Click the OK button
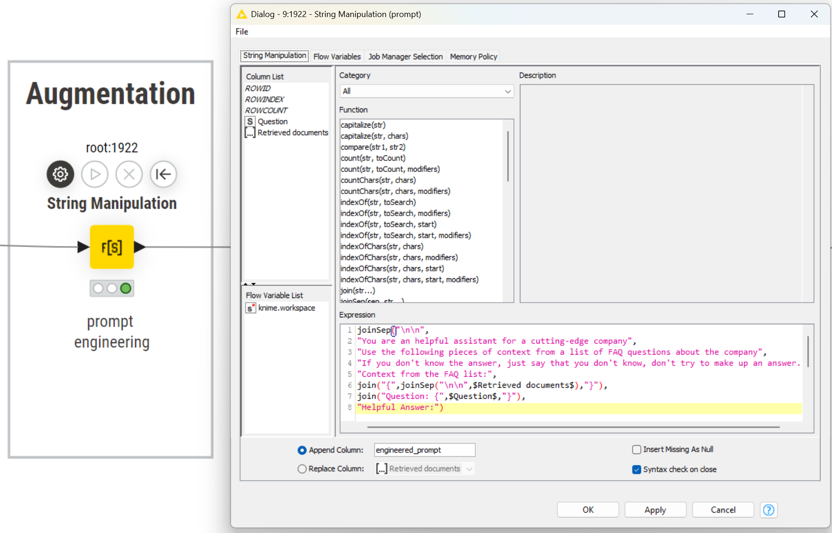 coord(588,510)
